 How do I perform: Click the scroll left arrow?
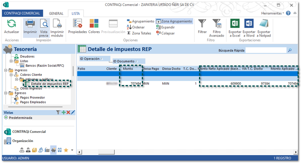(79, 152)
